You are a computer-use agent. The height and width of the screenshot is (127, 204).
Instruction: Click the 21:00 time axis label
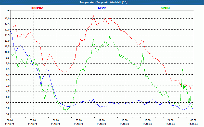tap(171, 120)
